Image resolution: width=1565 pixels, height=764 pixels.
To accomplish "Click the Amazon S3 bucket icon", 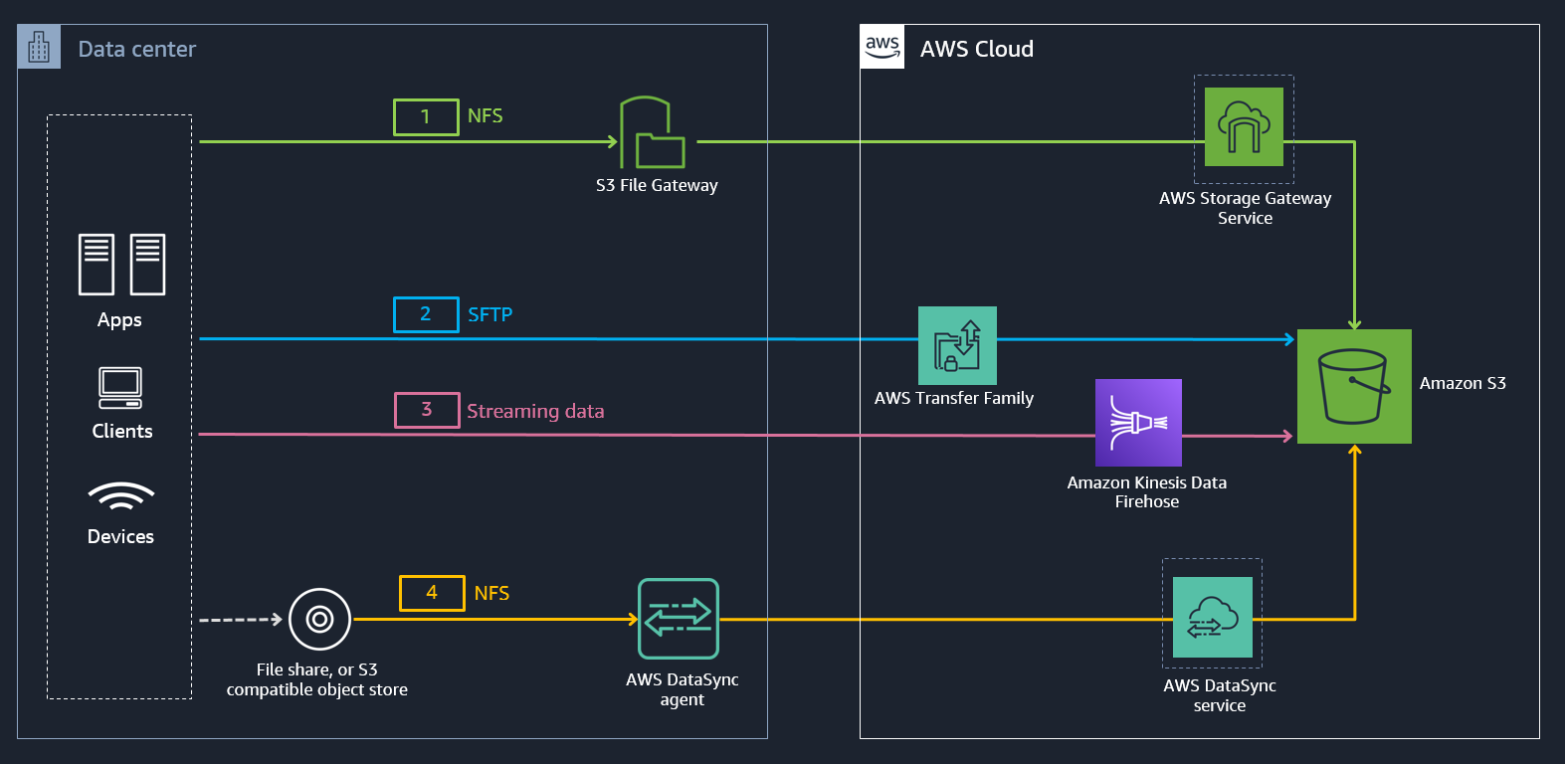I will [x=1354, y=386].
